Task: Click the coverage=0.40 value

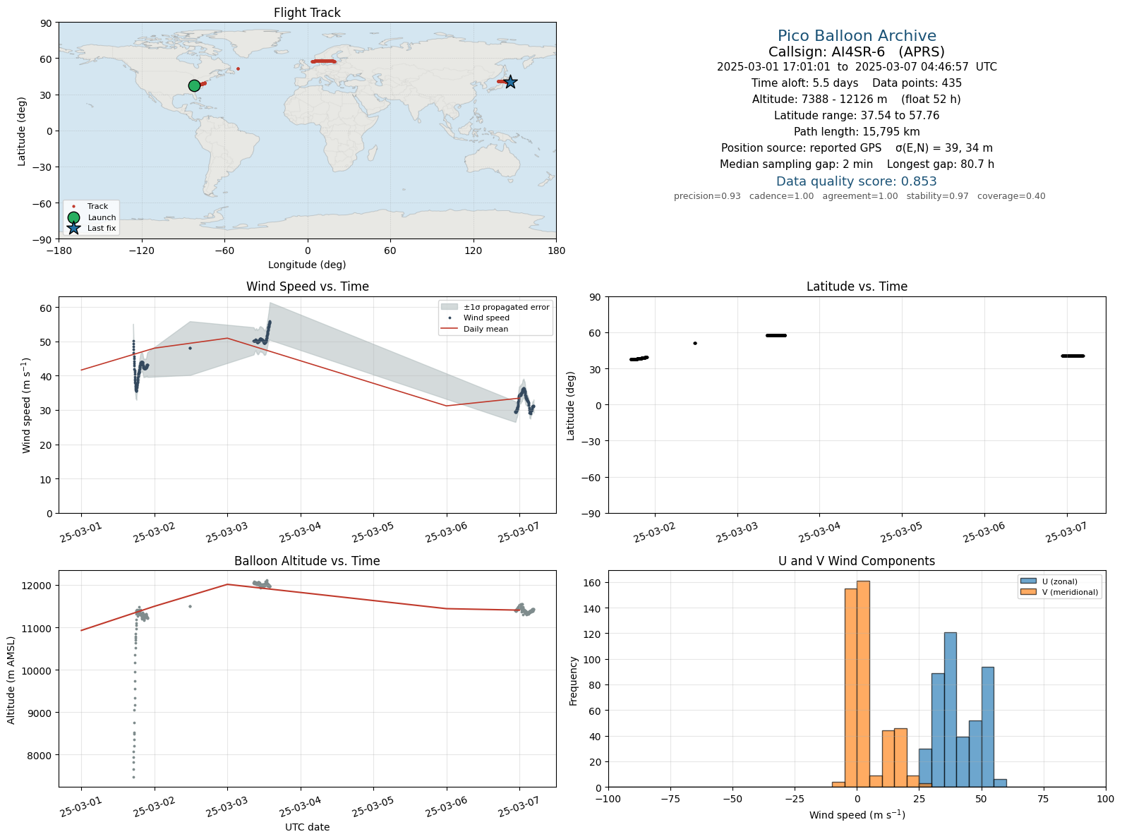Action: coord(1011,196)
